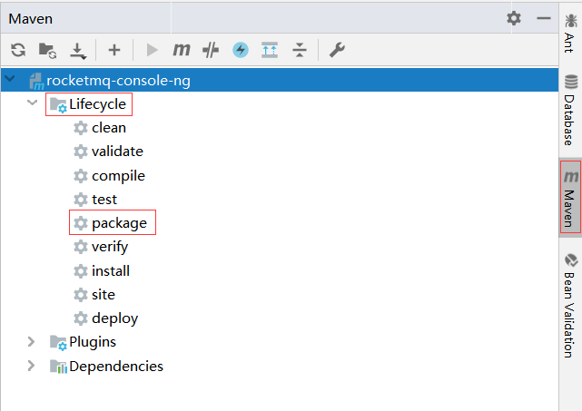The image size is (582, 411).
Task: Click the Maven sidebar tab
Action: pyautogui.click(x=570, y=197)
